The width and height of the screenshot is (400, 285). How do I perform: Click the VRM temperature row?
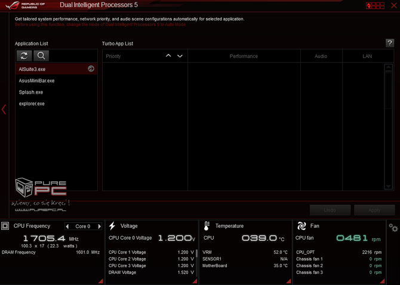[x=245, y=252]
